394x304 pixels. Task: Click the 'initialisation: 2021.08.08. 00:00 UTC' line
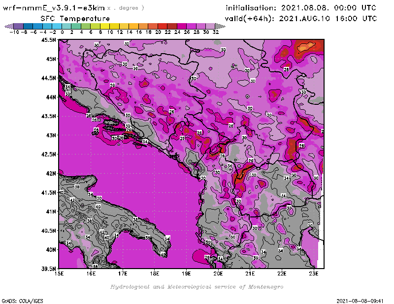pyautogui.click(x=301, y=8)
